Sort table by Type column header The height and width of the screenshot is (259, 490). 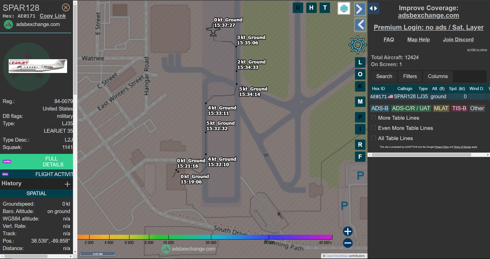coord(423,89)
